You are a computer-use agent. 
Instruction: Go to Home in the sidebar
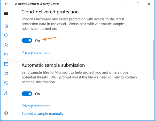pos(6,26)
